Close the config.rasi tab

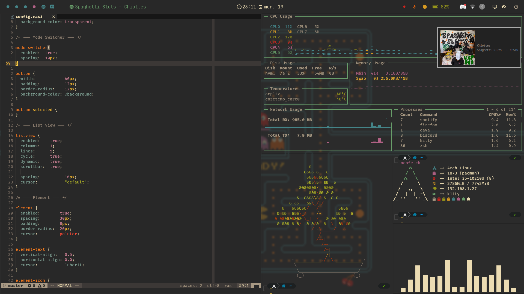click(53, 17)
